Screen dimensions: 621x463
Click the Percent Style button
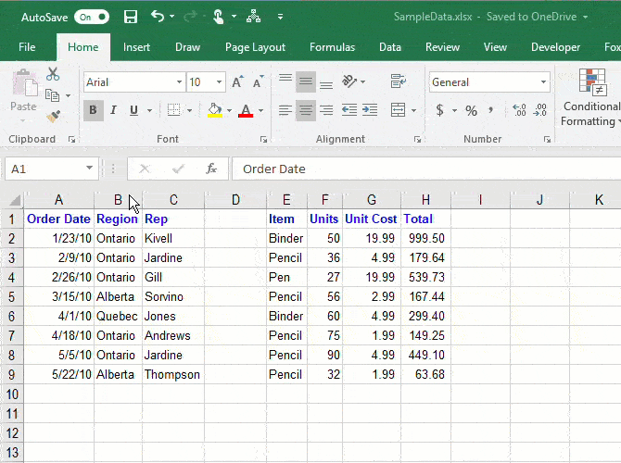click(471, 111)
